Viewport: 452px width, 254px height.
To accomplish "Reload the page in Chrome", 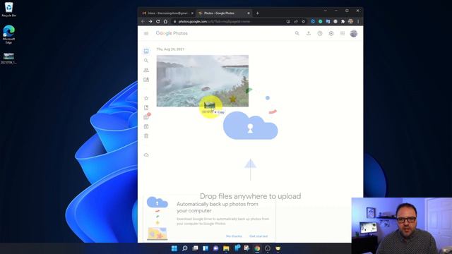I will [158, 21].
